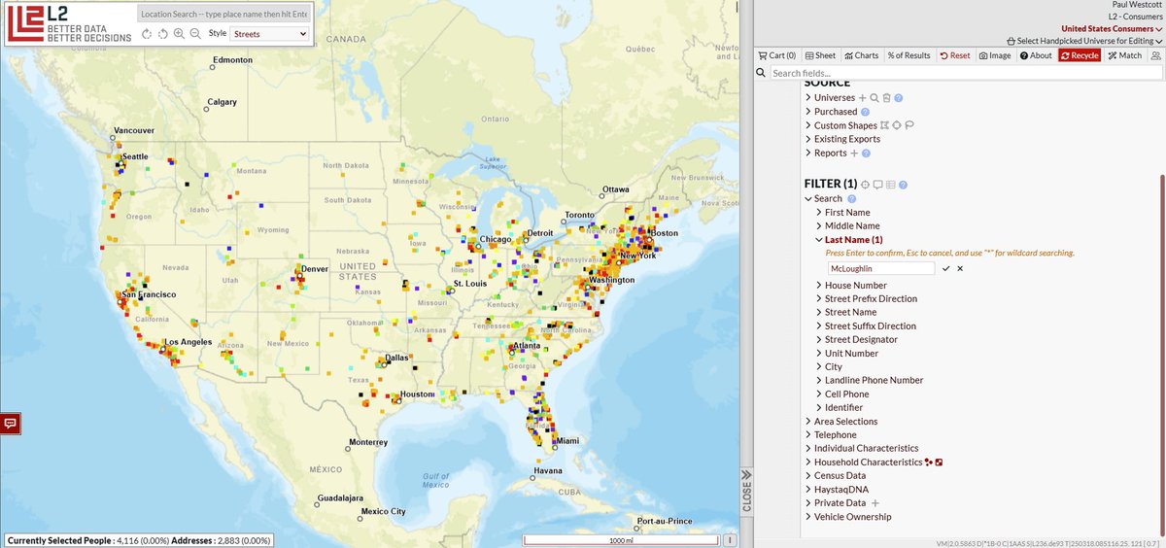The width and height of the screenshot is (1166, 548).
Task: Open Select Handpicked Universe for Editing dropdown
Action: point(1084,41)
